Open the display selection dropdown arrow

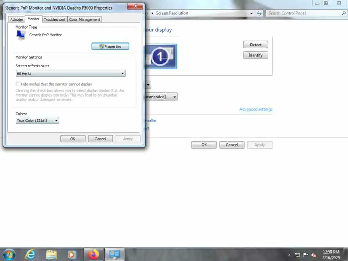[x=148, y=85]
